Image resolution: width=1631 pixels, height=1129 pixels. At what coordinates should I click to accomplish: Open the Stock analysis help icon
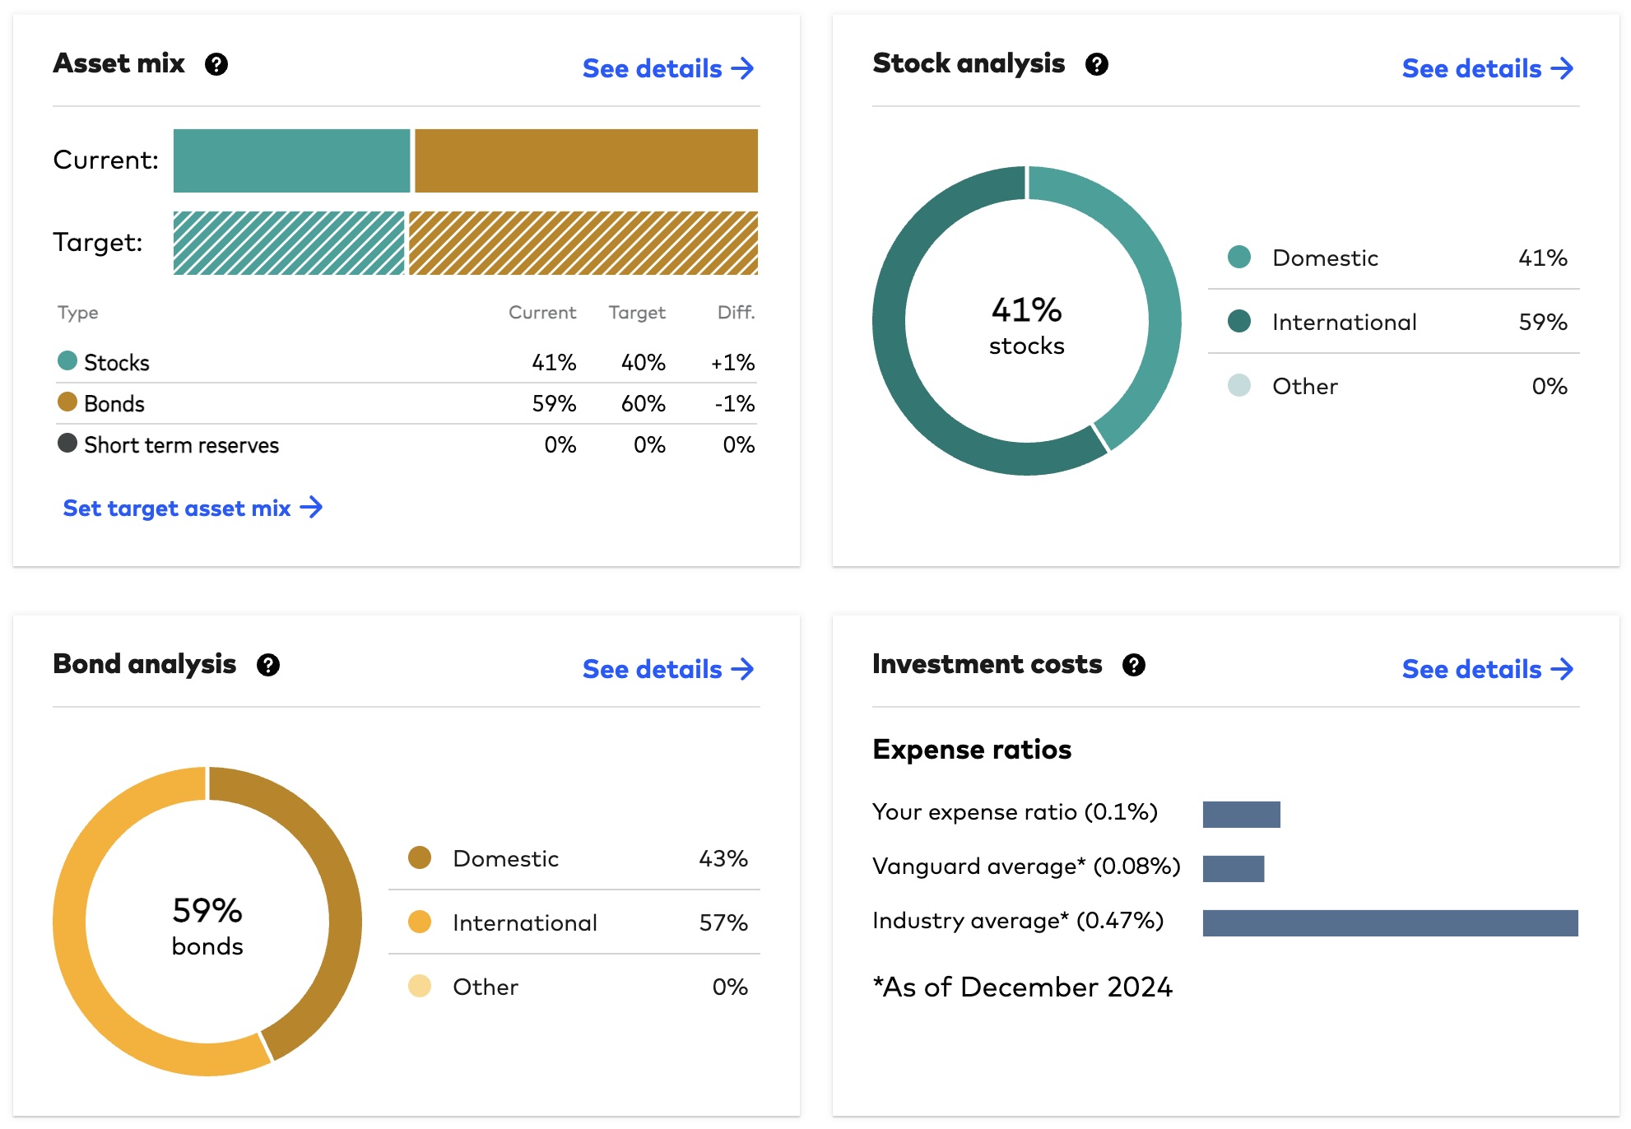point(1096,64)
